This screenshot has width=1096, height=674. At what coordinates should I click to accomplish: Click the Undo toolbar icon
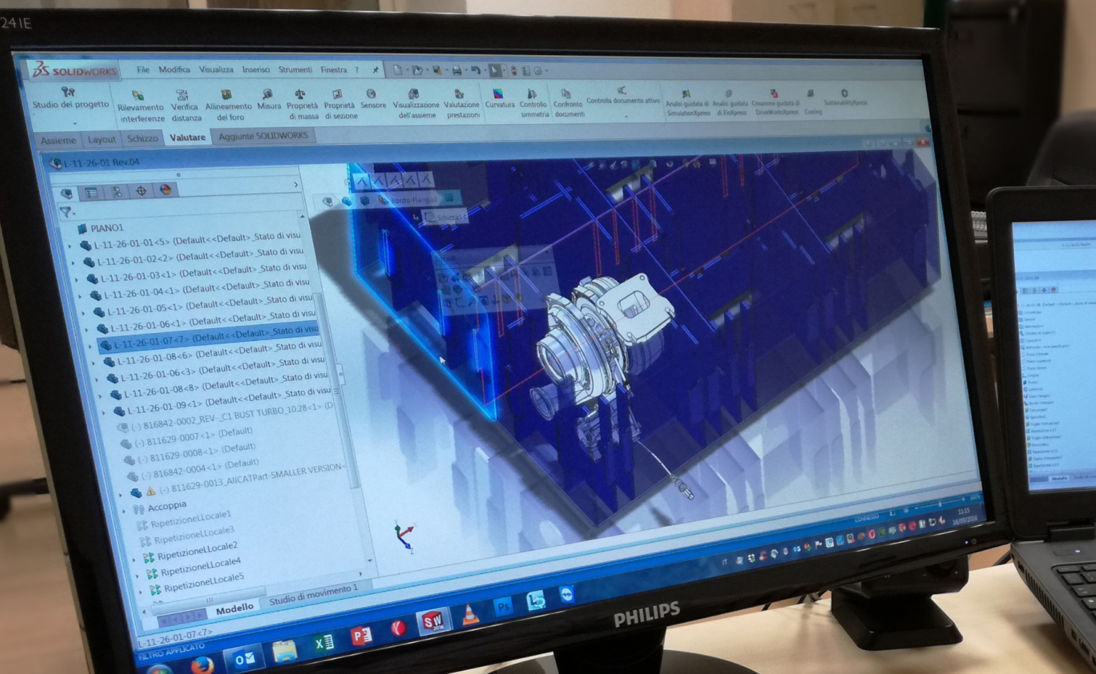tap(475, 70)
